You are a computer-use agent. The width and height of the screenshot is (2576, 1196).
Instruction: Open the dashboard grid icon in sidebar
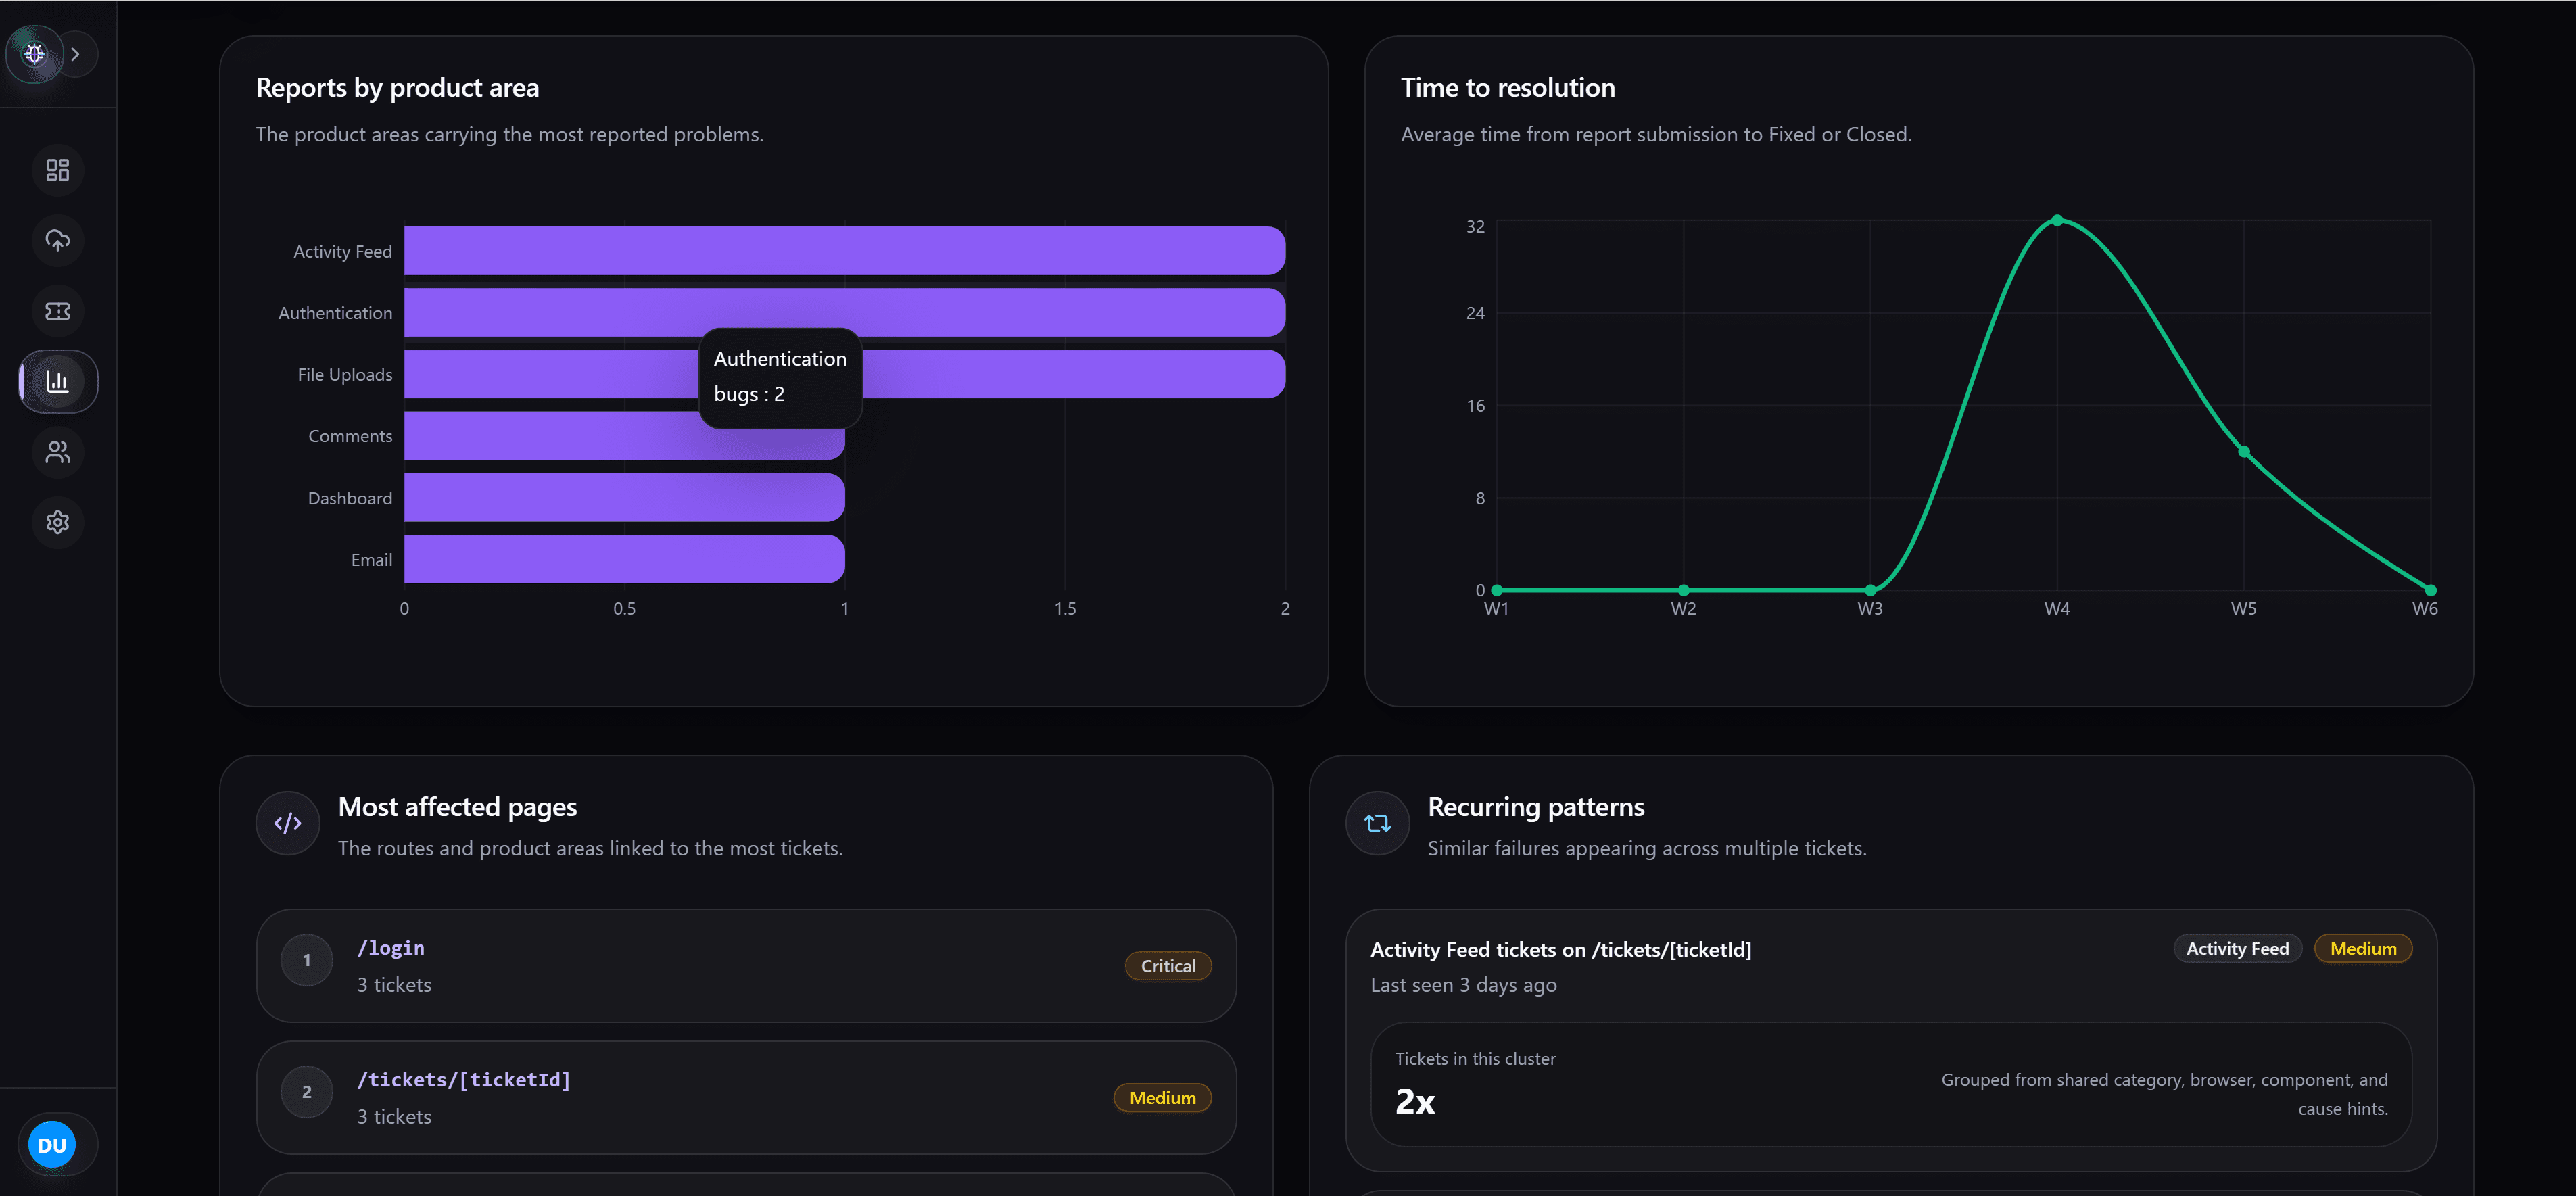point(58,170)
